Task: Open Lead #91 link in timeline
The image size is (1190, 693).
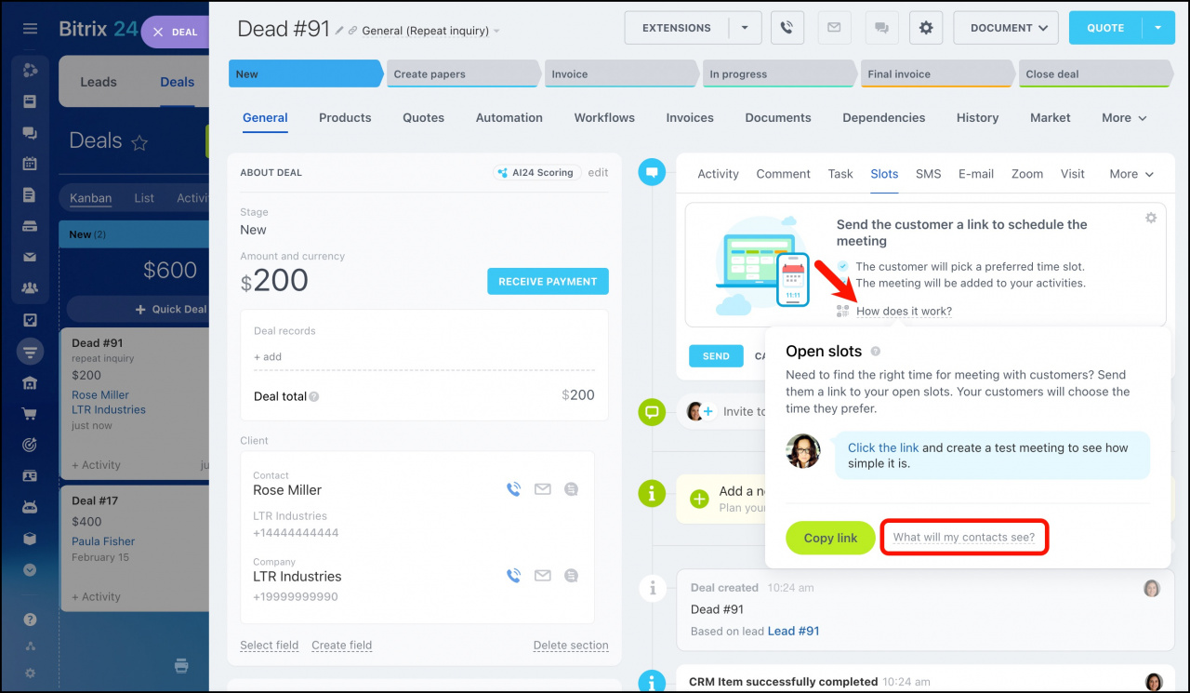Action: (793, 631)
